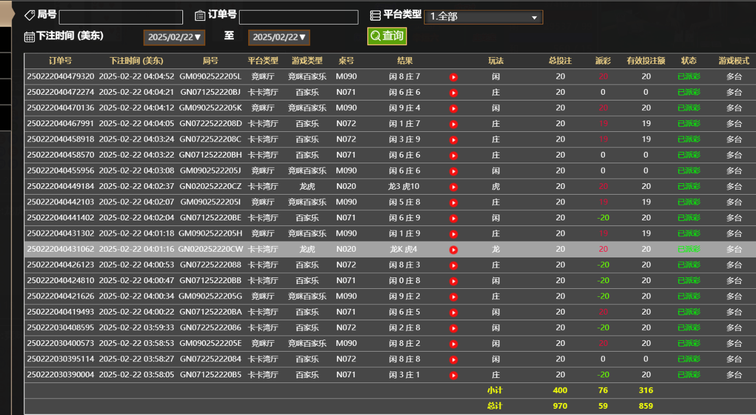Open replay for round GM0902522205E
The image size is (756, 415).
pos(453,344)
